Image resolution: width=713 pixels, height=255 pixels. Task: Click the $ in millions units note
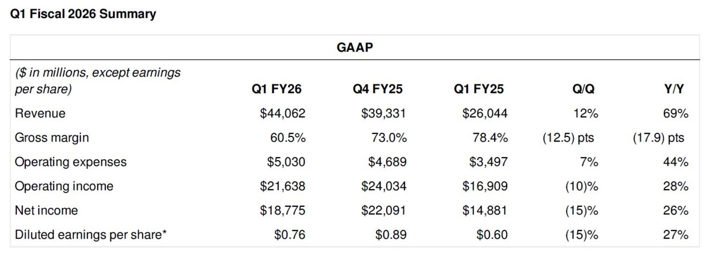coord(97,81)
